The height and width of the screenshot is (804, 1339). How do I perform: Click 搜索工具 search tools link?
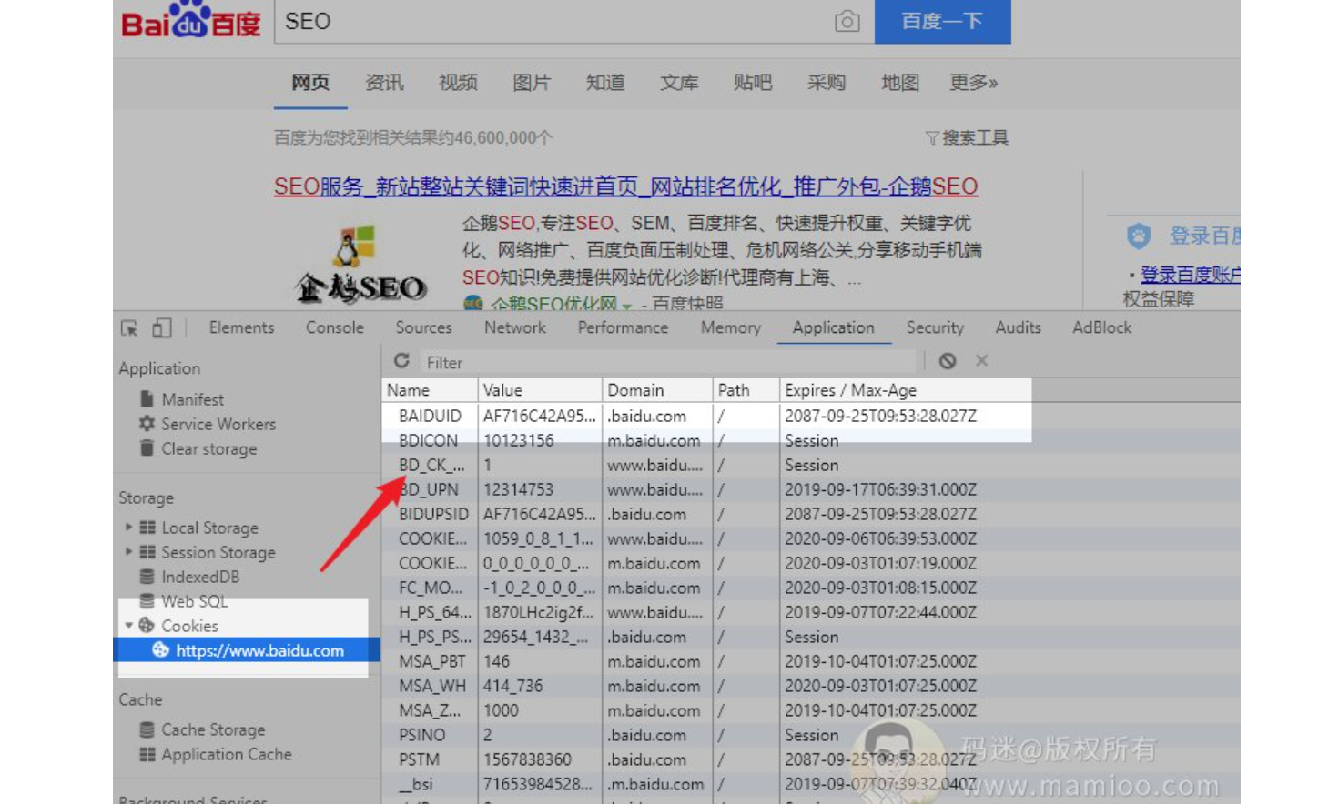[x=975, y=138]
